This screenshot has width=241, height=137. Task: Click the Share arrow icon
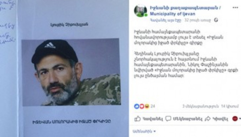tap(208, 119)
